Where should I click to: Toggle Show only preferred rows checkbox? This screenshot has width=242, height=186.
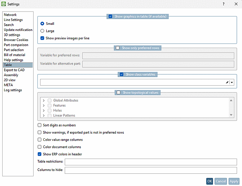(118, 48)
